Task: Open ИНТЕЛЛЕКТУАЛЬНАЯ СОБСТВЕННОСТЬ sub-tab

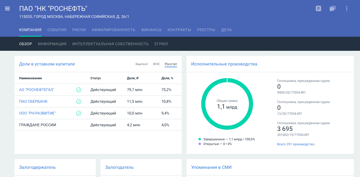Action: [x=110, y=44]
